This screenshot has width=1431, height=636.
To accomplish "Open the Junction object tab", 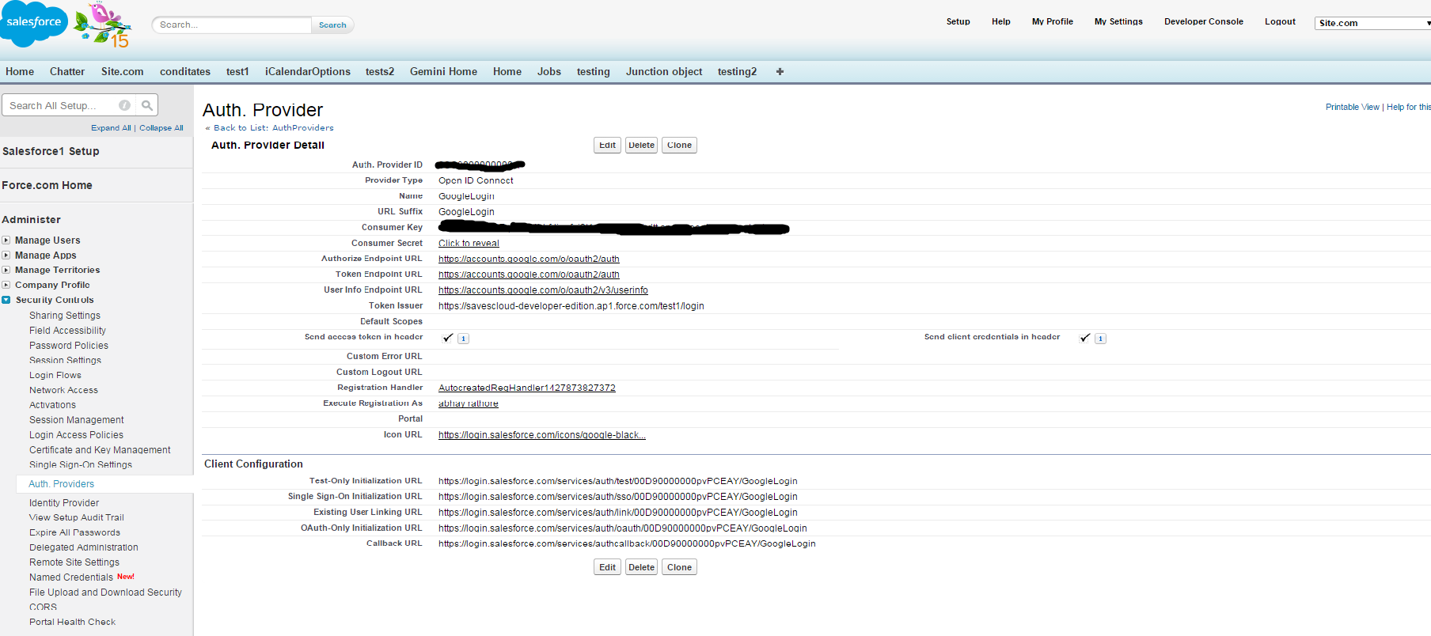I will coord(664,71).
